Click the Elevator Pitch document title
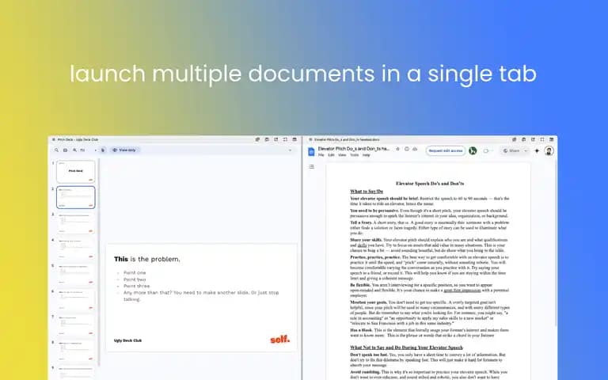 (x=354, y=149)
